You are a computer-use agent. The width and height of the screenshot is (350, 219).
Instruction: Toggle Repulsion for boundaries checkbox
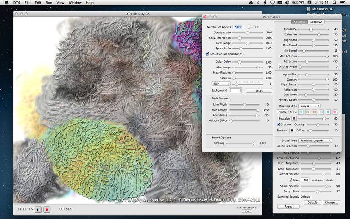tap(207, 54)
